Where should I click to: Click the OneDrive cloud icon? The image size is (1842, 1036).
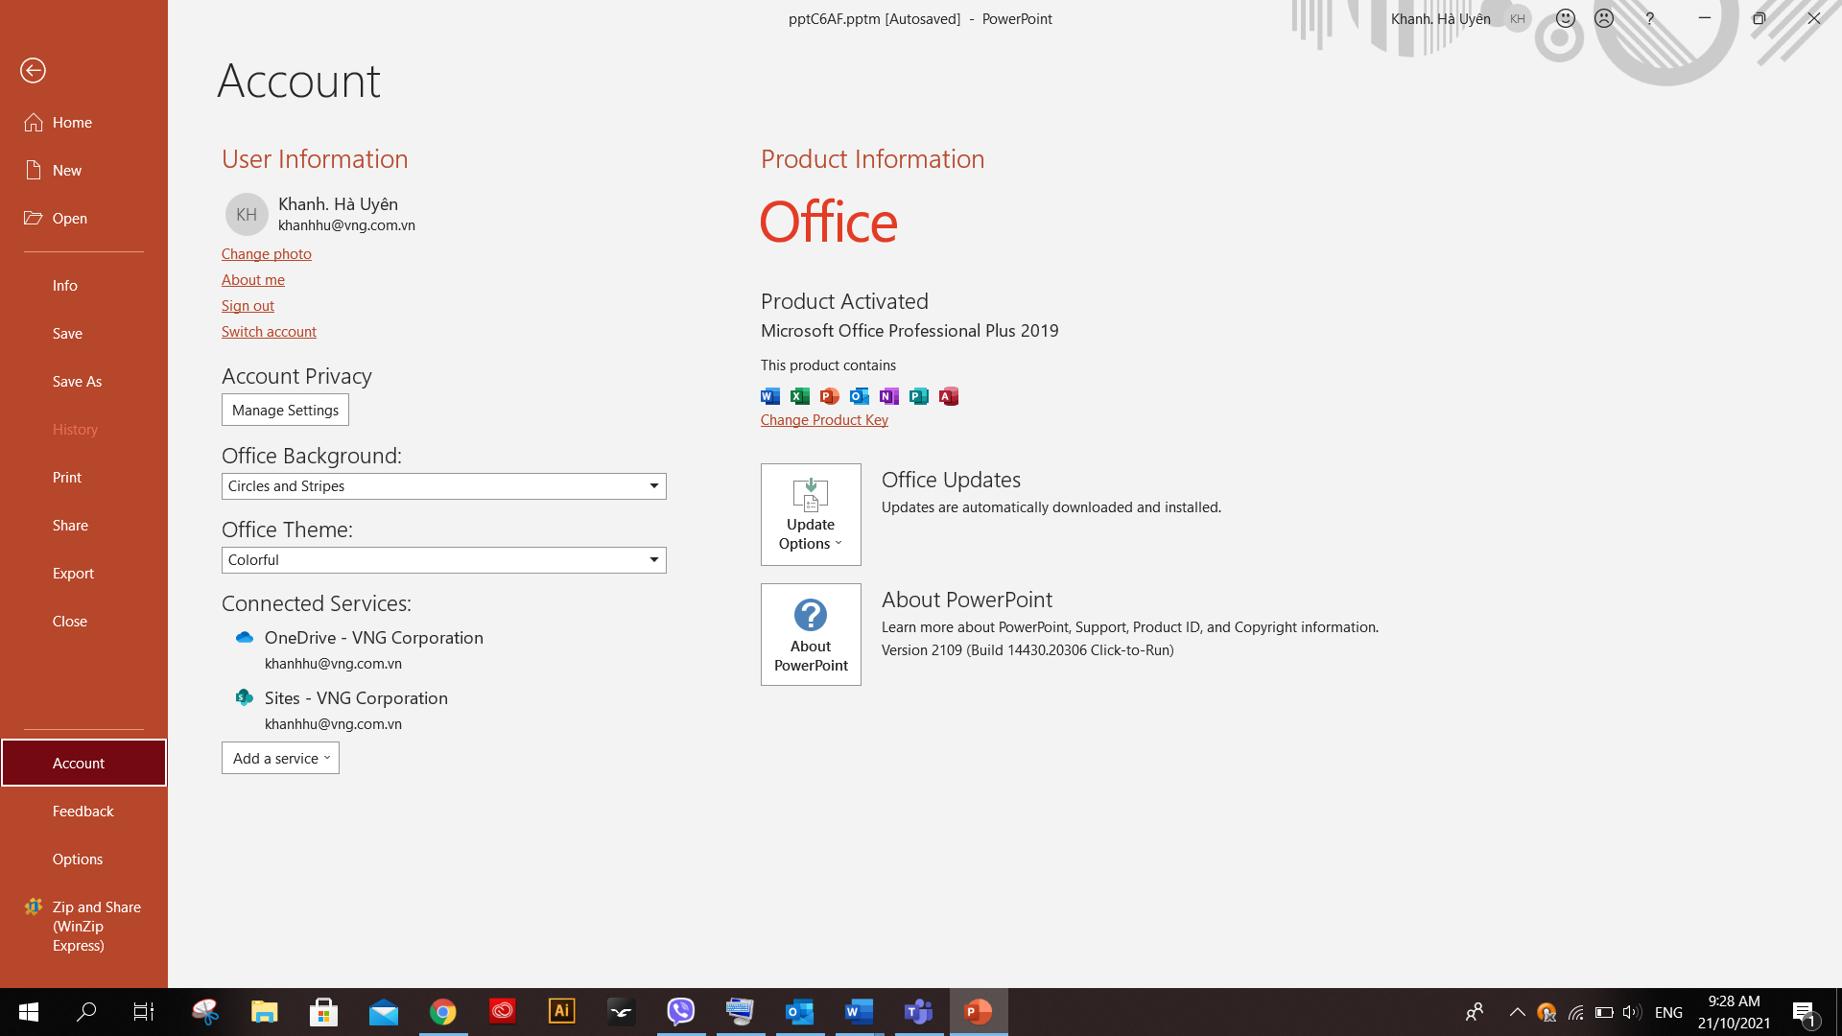pyautogui.click(x=245, y=637)
